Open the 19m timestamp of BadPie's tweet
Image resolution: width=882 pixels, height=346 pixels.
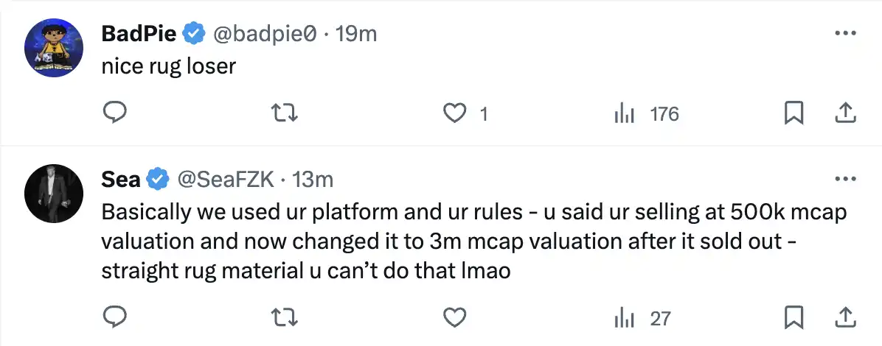356,34
